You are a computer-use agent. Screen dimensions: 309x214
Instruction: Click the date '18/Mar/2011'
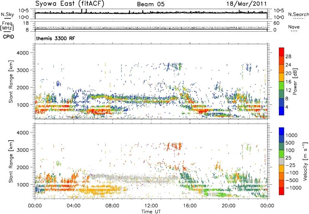pyautogui.click(x=246, y=4)
